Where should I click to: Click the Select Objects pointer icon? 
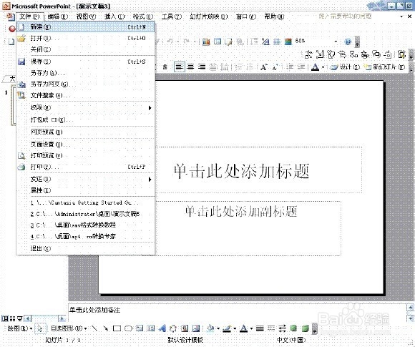coord(40,328)
